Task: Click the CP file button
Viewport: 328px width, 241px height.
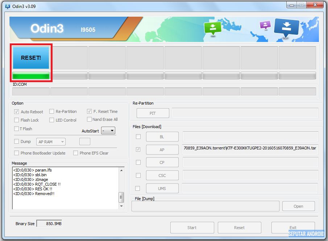Action: [162, 162]
